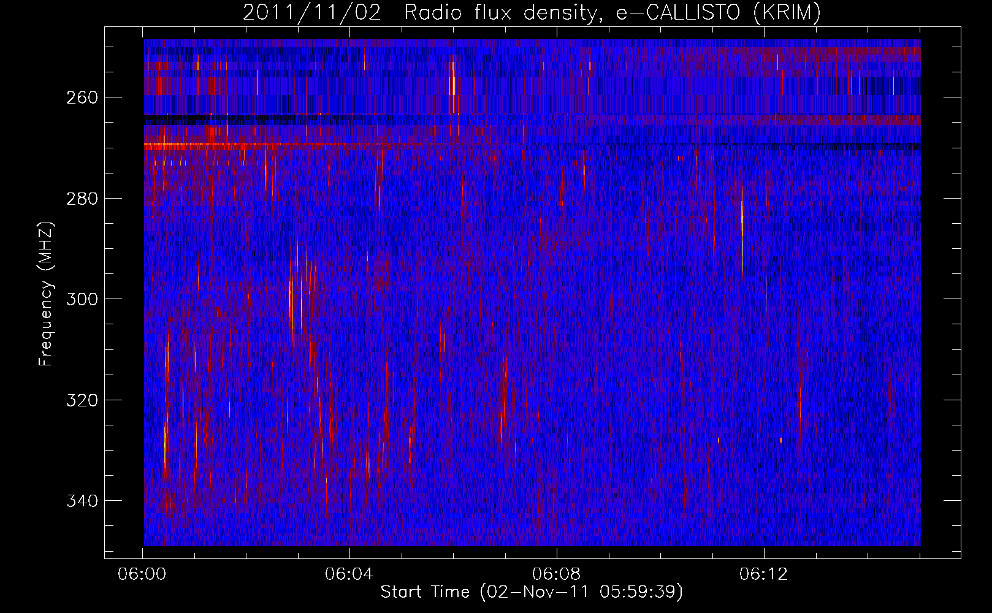Click the plot title "2011/11/02 Radio flux density, e-CALLISTO (KRIM)"

pos(532,12)
